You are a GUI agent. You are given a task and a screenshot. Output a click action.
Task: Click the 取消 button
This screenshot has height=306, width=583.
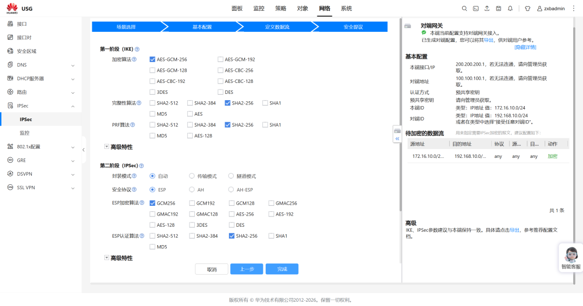[212, 269]
